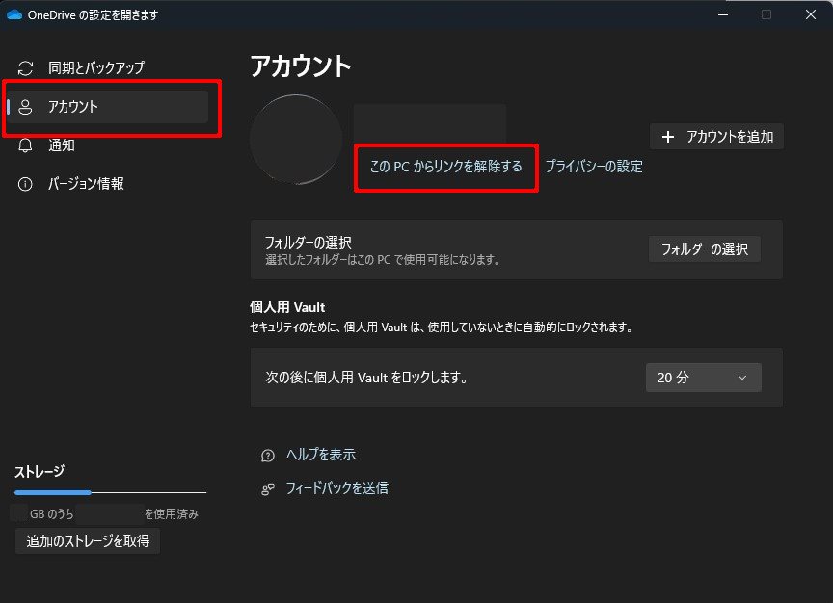Click the info icon for バージョン情報

[26, 184]
